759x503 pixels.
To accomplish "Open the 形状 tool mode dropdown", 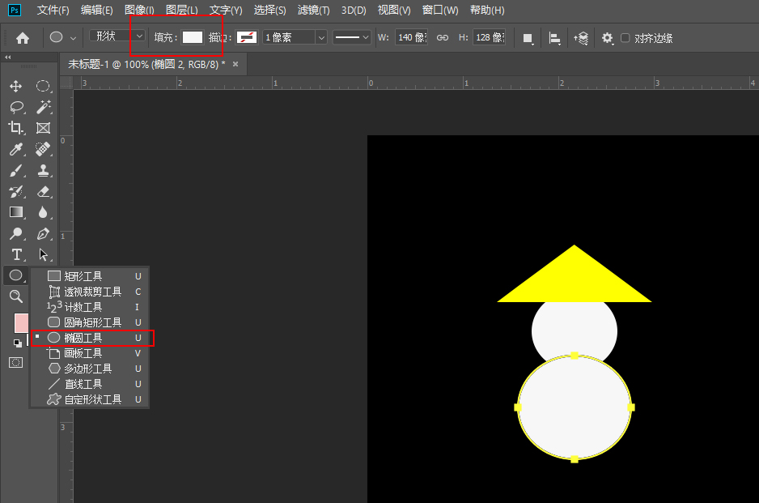I will (118, 36).
